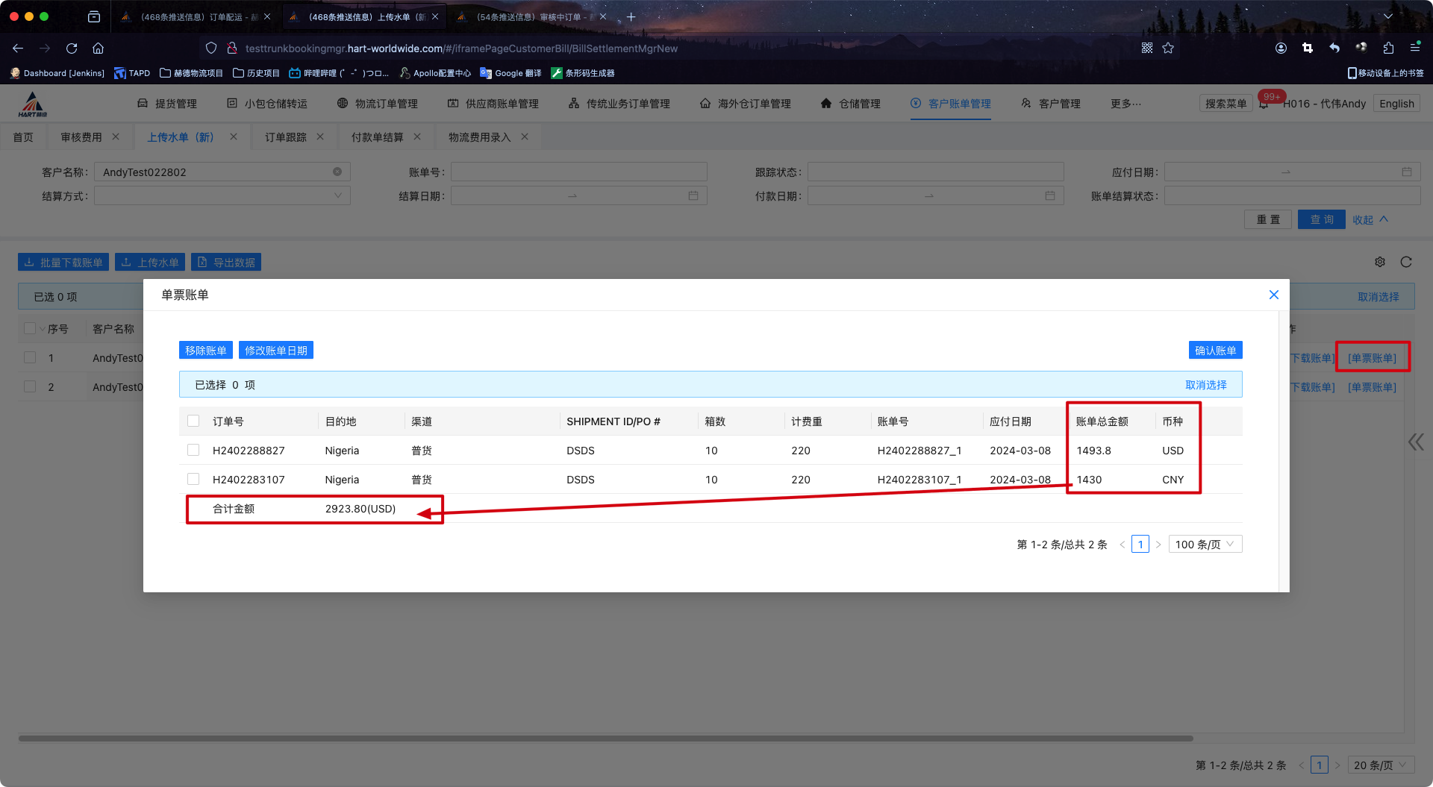Open the browser extensions puzzle icon
Viewport: 1433px width, 787px height.
[1388, 48]
